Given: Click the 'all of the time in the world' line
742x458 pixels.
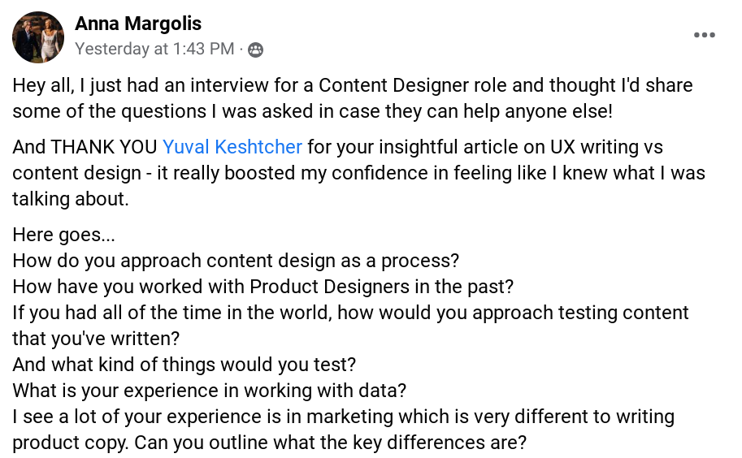Looking at the screenshot, I should point(350,313).
